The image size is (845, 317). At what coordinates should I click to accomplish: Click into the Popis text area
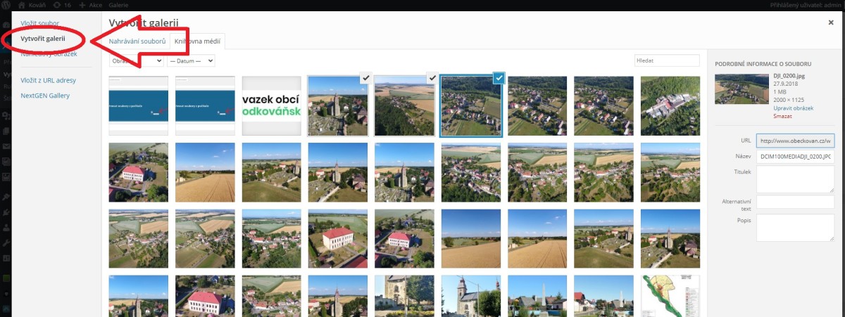[x=795, y=228]
